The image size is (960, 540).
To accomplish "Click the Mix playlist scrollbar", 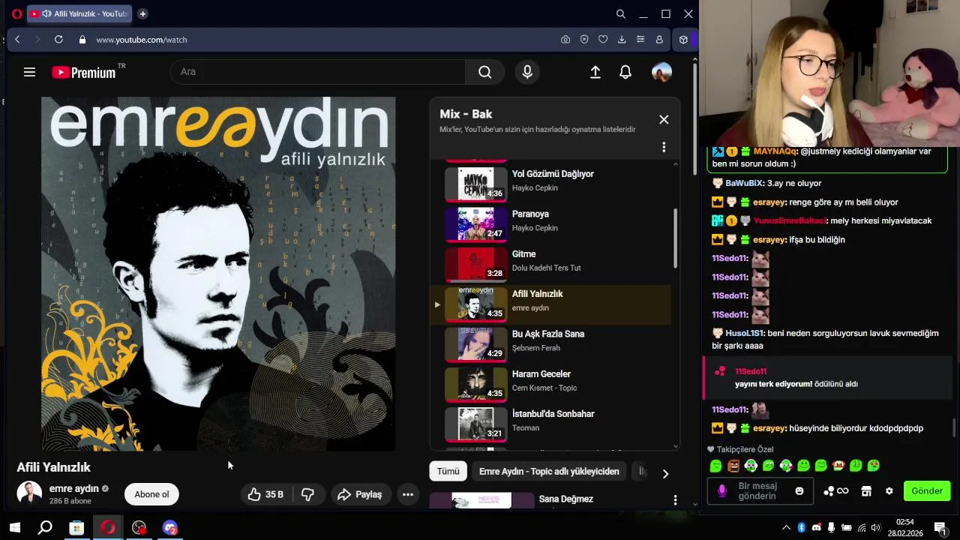I will (676, 238).
